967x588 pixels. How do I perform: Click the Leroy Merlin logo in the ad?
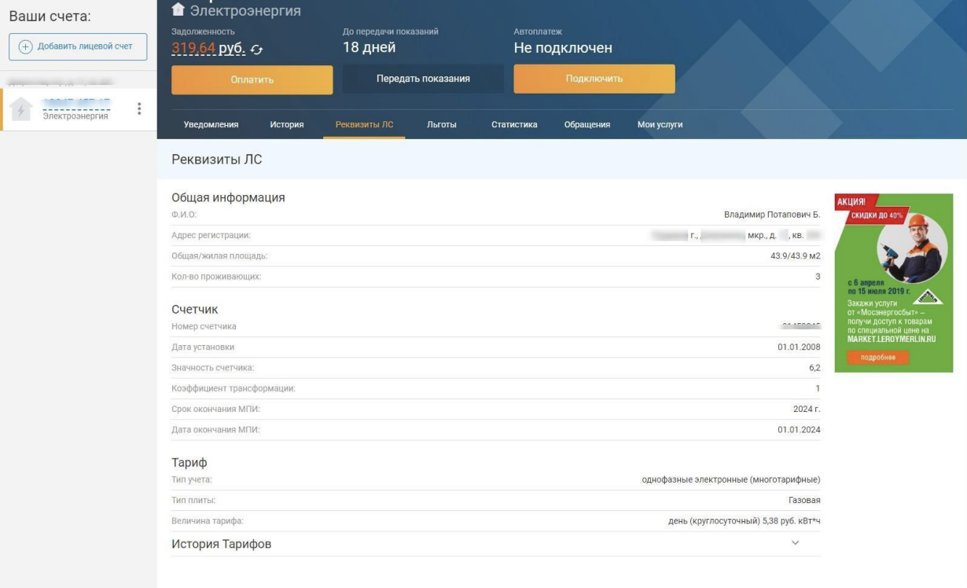(x=930, y=297)
